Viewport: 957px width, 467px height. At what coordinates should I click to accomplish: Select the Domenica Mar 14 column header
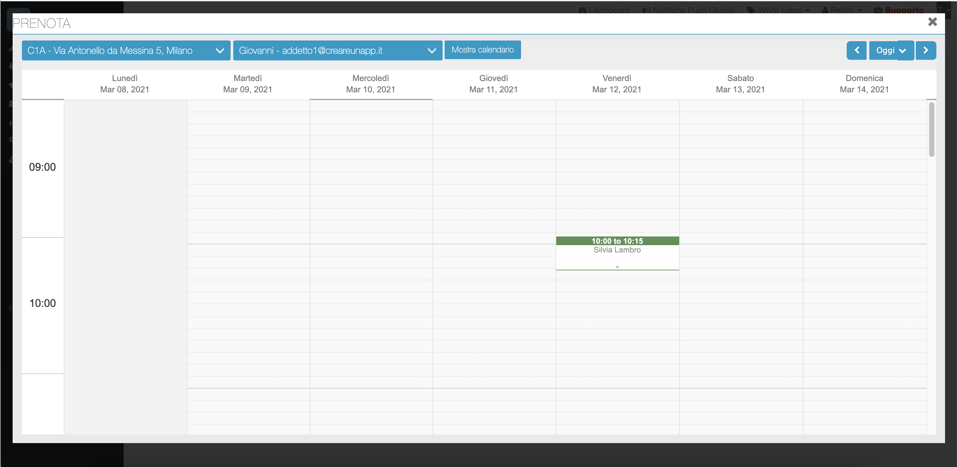(864, 84)
